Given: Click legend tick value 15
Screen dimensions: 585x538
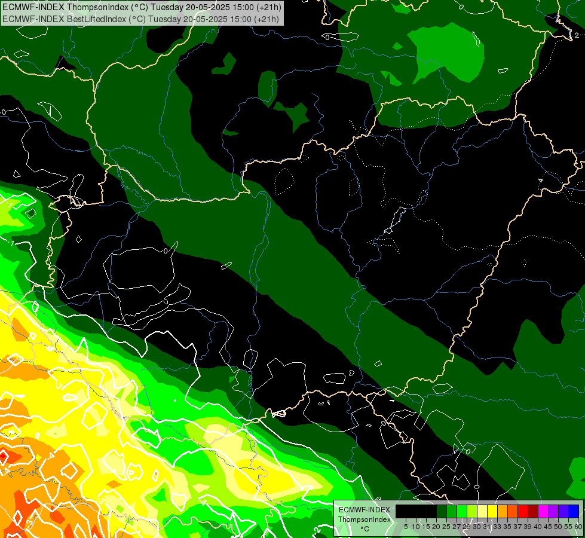Looking at the screenshot, I should [426, 527].
